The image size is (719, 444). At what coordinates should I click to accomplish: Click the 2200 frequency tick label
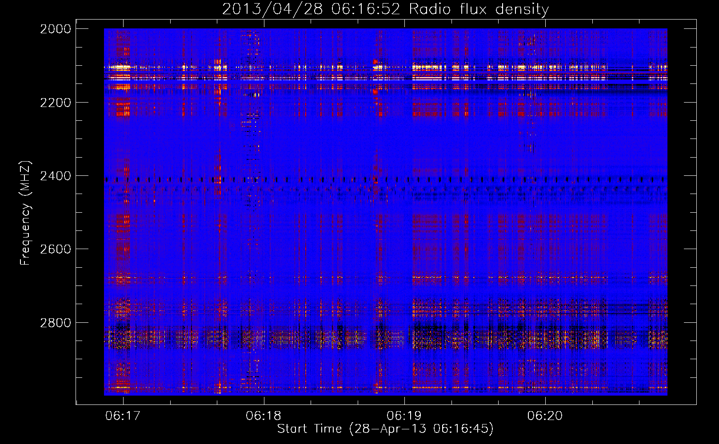pos(56,103)
